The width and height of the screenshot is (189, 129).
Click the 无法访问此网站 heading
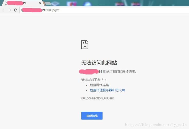99,63
